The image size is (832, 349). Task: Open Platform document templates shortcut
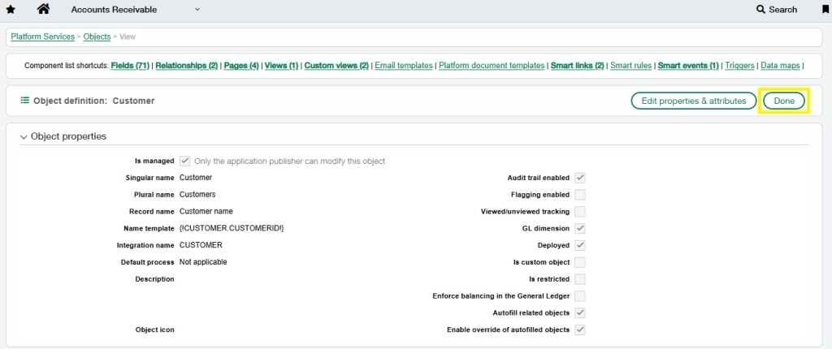(492, 66)
